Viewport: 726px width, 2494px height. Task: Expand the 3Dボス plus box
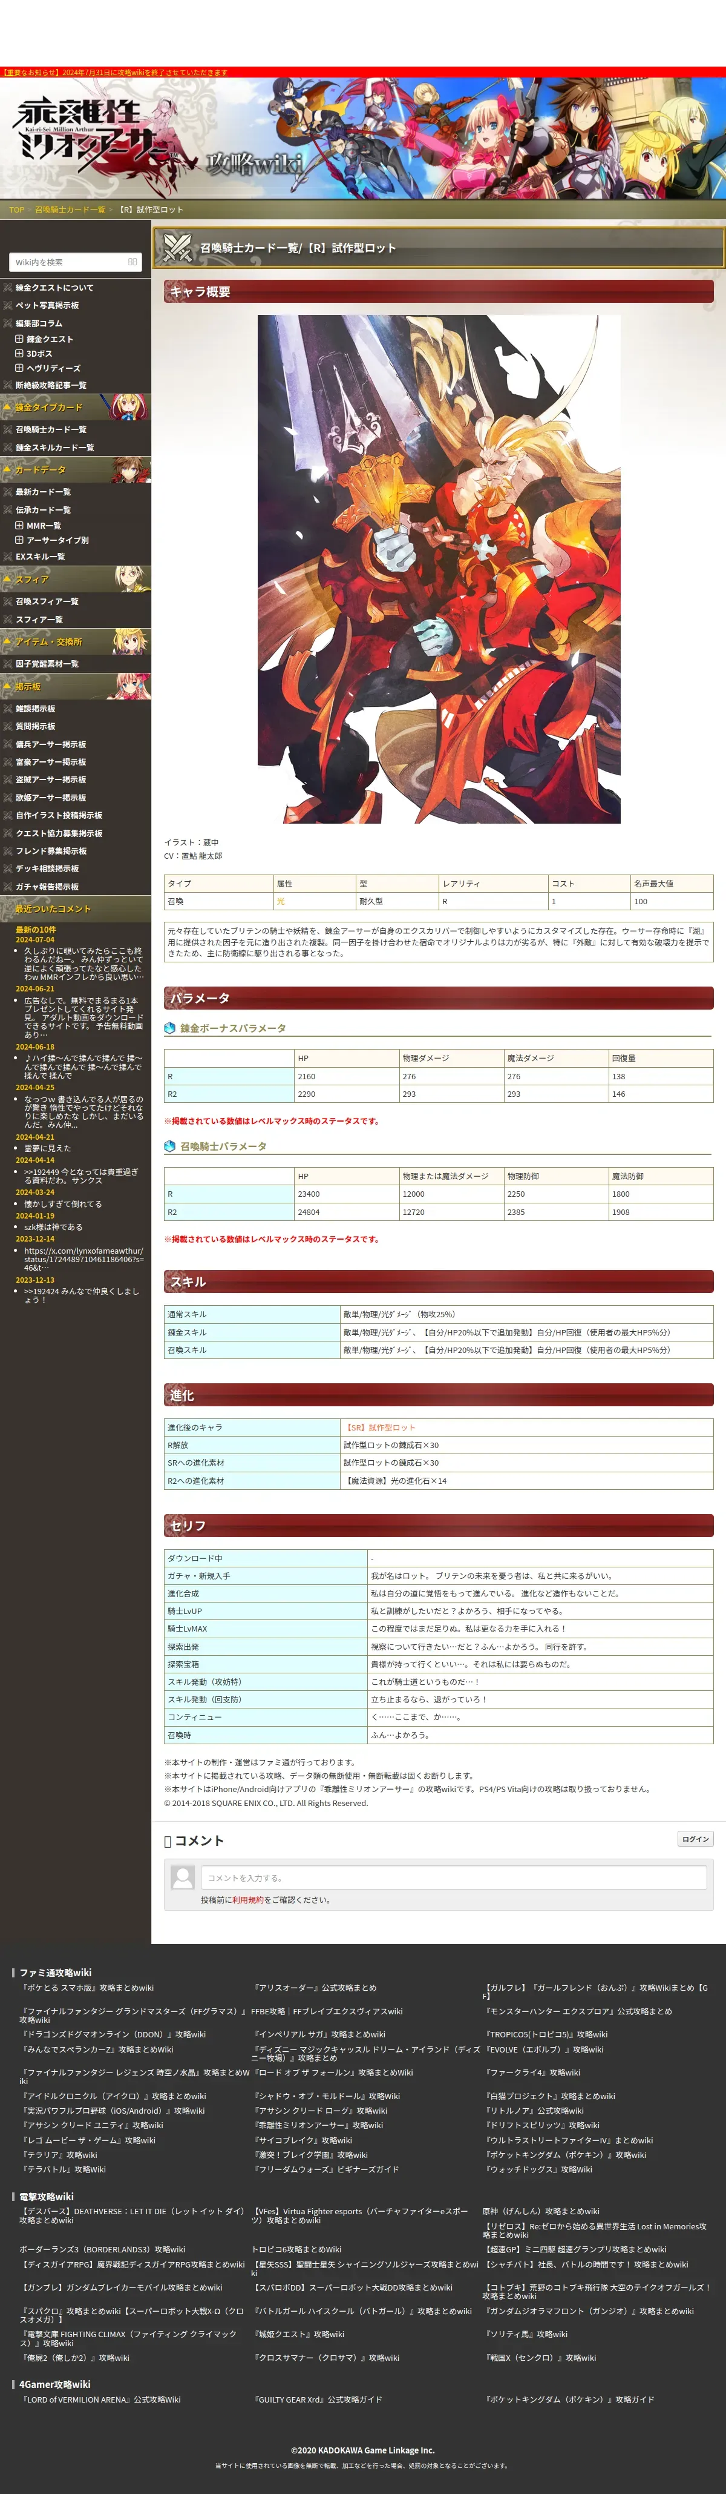click(19, 353)
